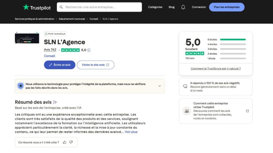The height and width of the screenshot is (153, 273).
Task: Open the Conseil category link under the title
Action: pos(49,56)
